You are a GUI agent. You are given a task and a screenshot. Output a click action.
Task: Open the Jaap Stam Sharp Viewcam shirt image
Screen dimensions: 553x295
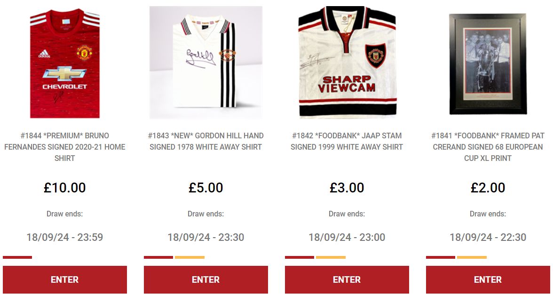[347, 63]
